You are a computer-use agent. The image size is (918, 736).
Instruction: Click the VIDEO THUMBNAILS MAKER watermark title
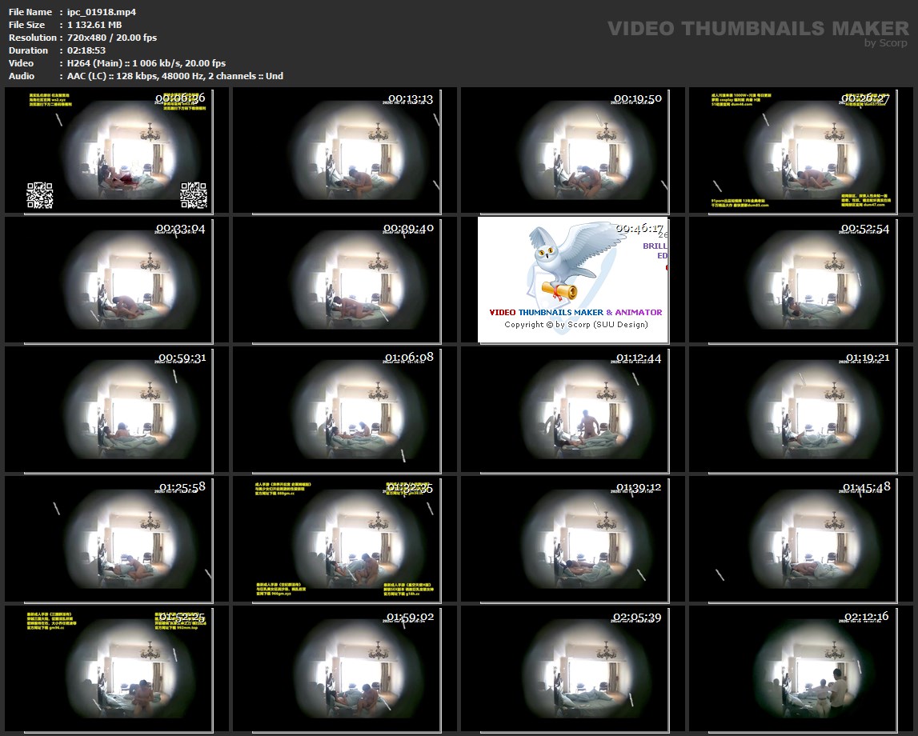[x=758, y=29]
